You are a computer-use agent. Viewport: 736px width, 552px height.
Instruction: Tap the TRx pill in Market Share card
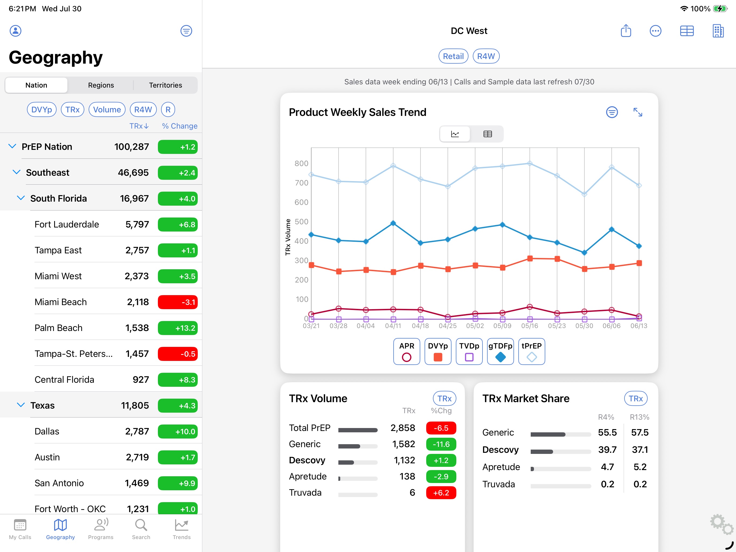pos(636,399)
